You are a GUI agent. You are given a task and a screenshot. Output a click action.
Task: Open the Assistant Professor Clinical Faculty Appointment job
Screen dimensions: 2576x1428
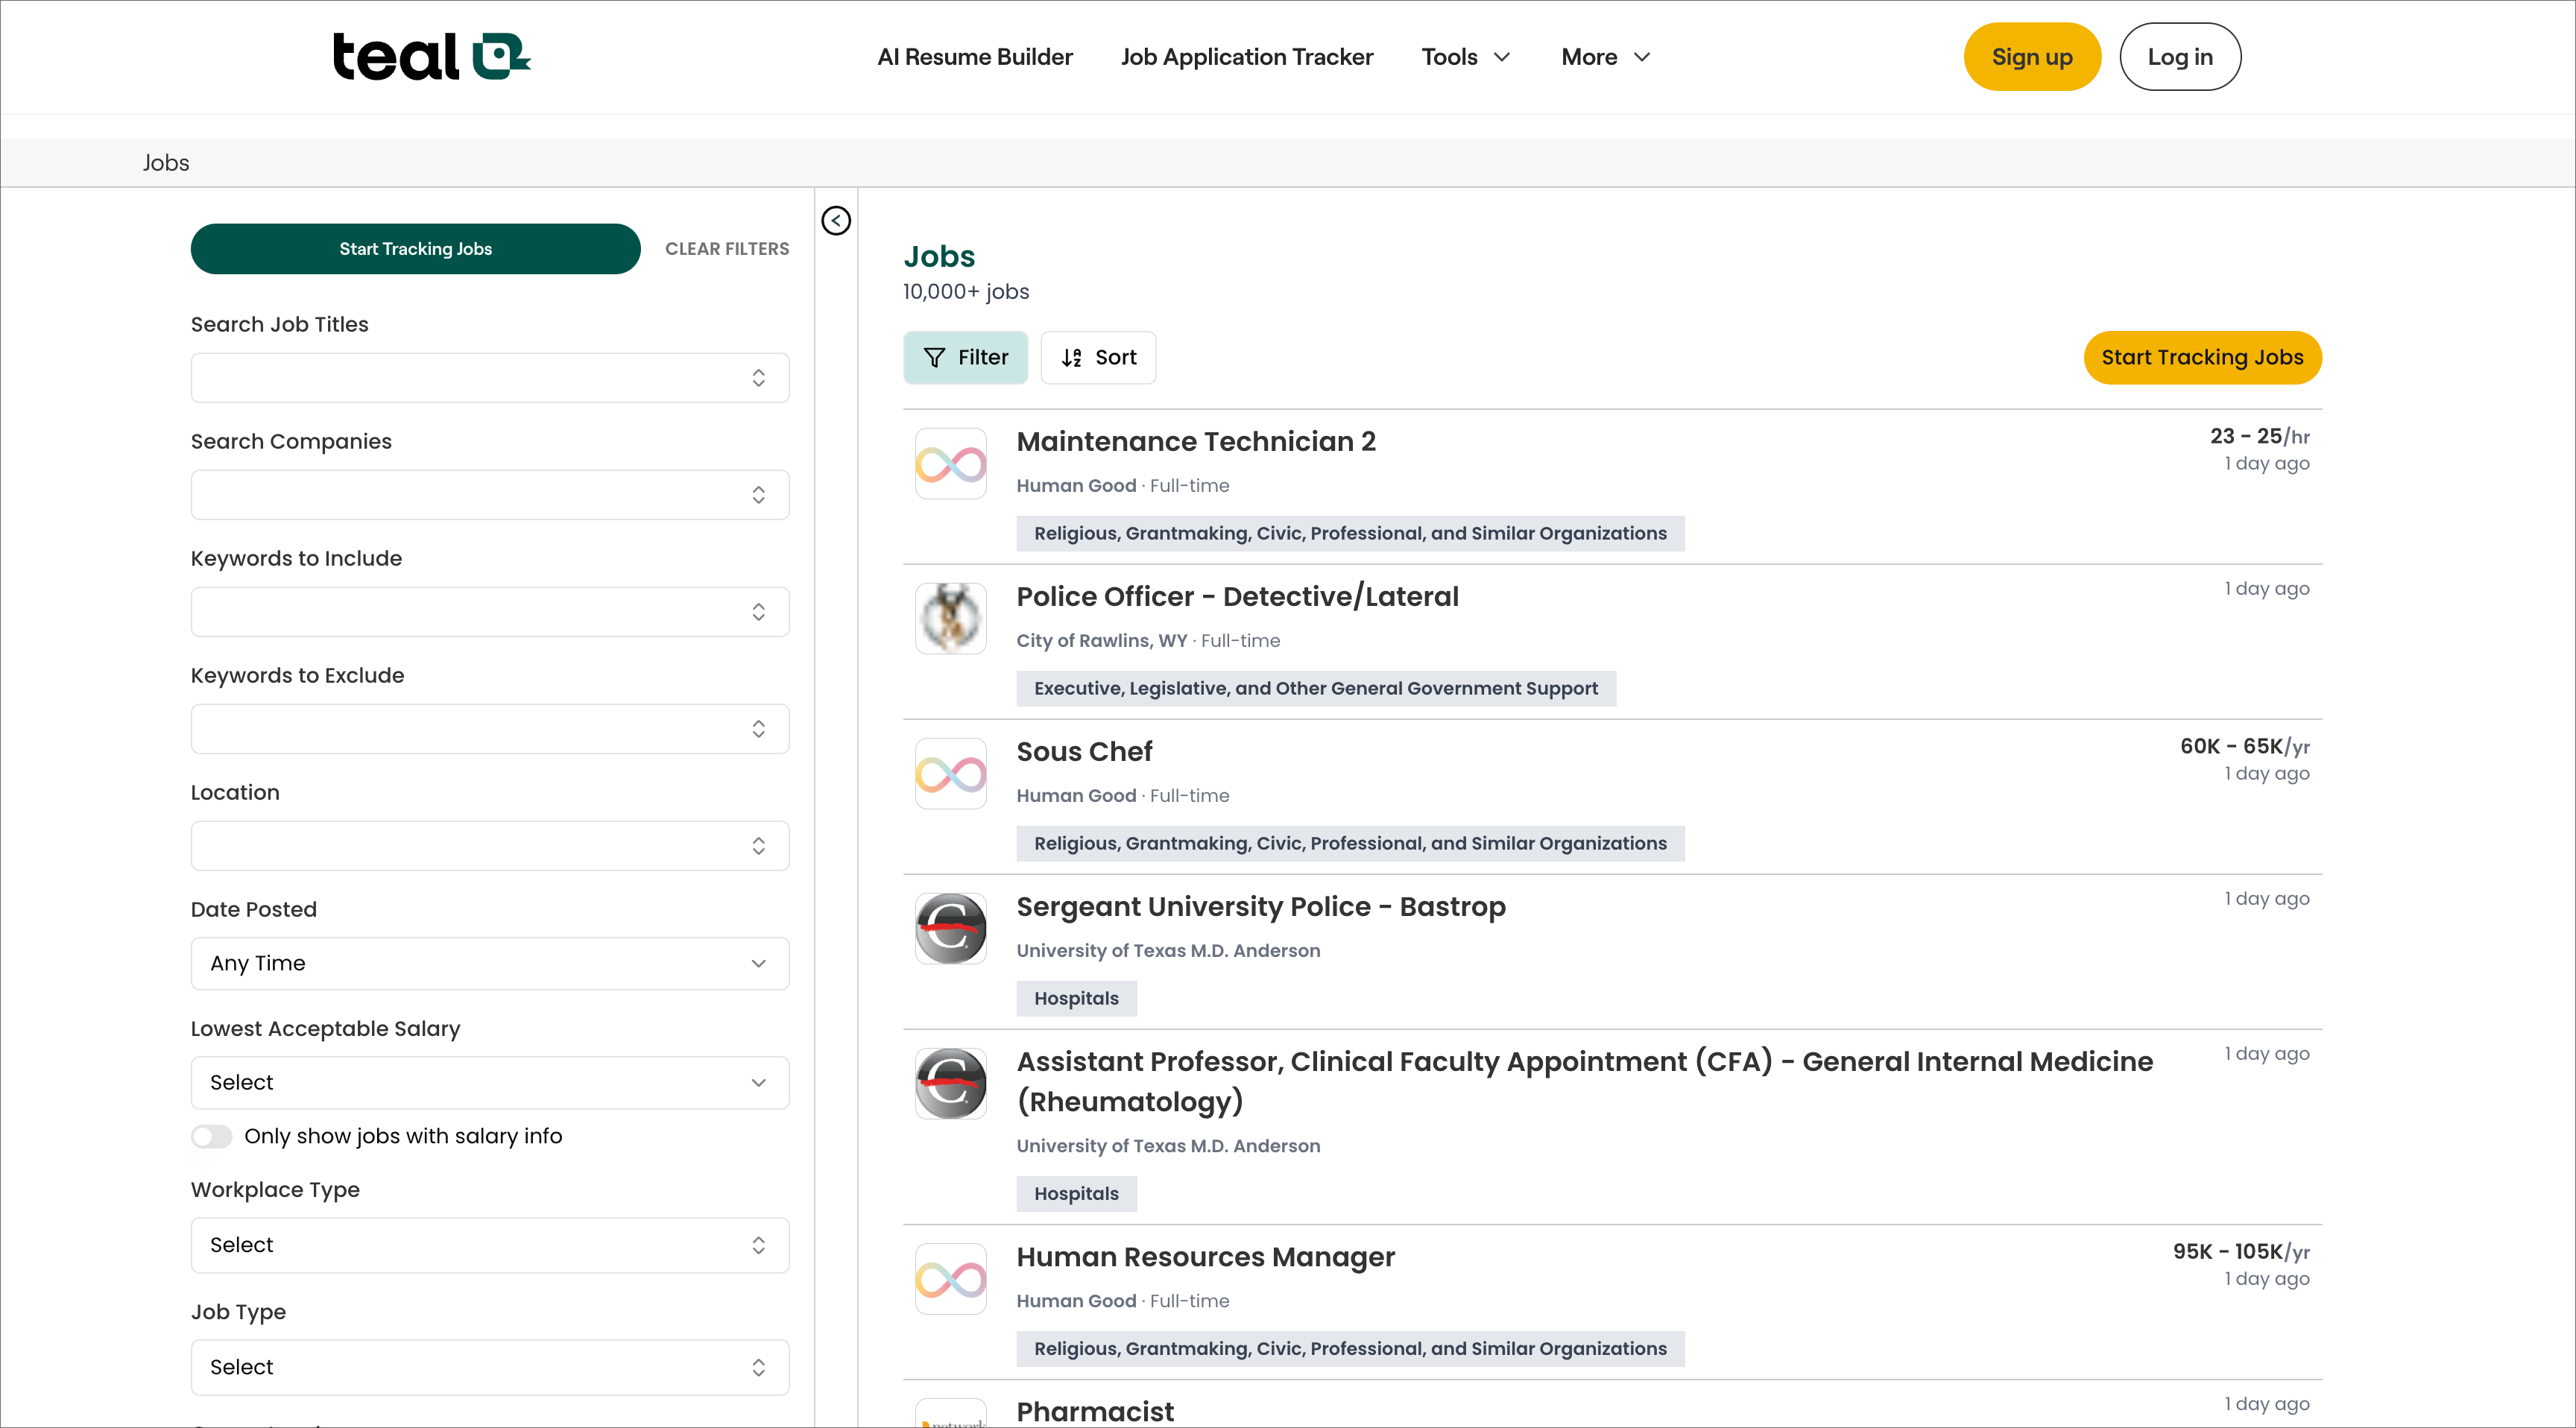tap(1585, 1082)
